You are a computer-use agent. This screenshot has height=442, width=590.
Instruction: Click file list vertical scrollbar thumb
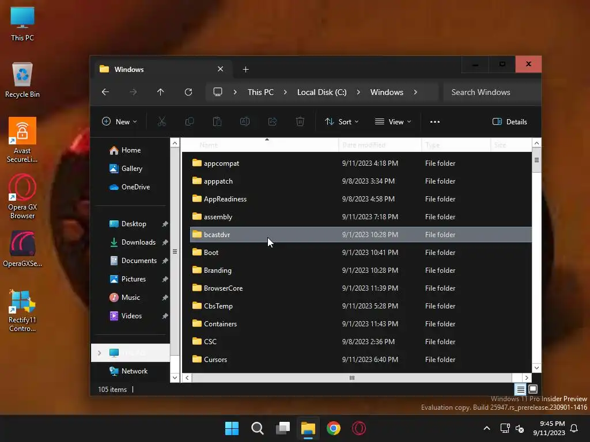536,160
